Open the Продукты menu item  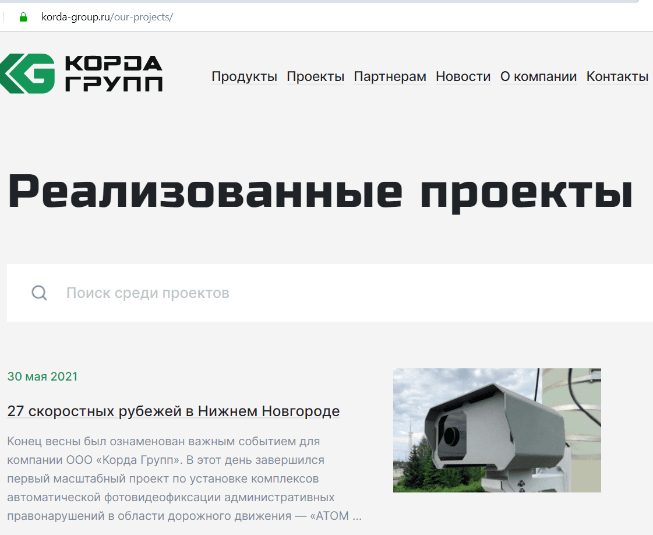pos(245,77)
